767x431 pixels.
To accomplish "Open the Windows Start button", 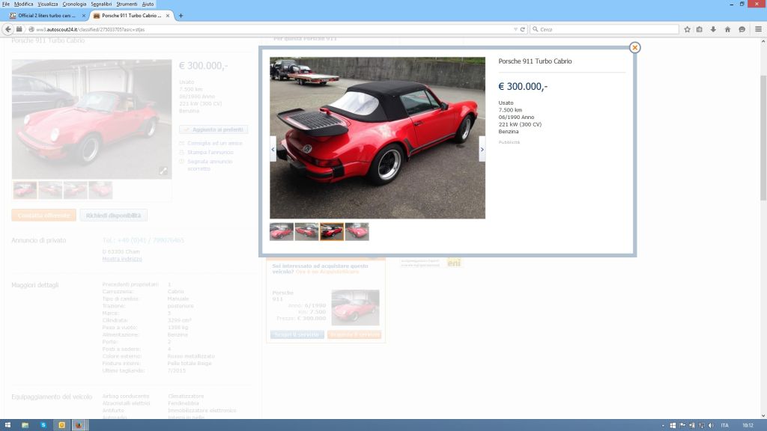I will click(7, 425).
